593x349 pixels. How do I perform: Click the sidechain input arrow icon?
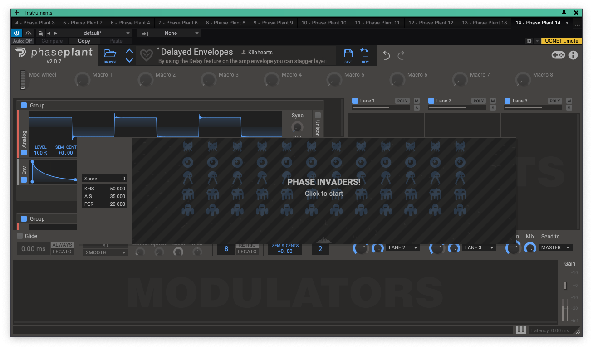tap(145, 33)
